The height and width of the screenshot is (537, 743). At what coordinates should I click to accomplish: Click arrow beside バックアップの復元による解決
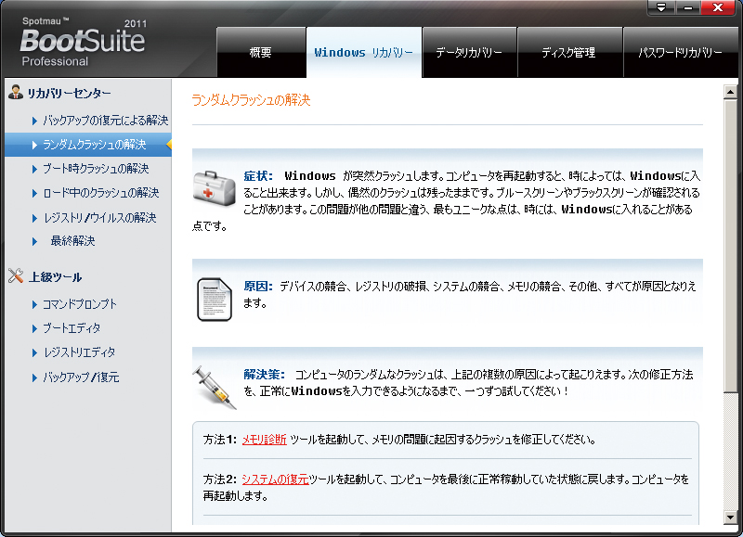point(34,121)
